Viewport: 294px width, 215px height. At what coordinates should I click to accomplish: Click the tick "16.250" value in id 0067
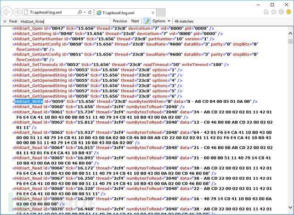click(86, 178)
